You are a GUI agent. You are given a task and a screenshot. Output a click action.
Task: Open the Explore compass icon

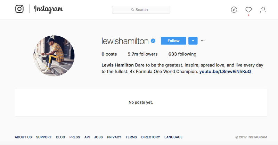[234, 10]
